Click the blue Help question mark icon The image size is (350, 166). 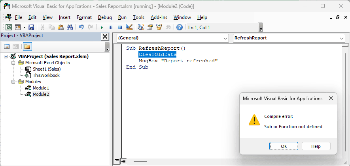tap(180, 27)
